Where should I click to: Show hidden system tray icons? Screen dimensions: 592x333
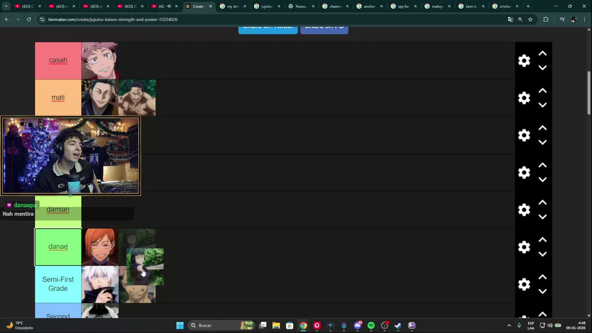[x=509, y=326]
